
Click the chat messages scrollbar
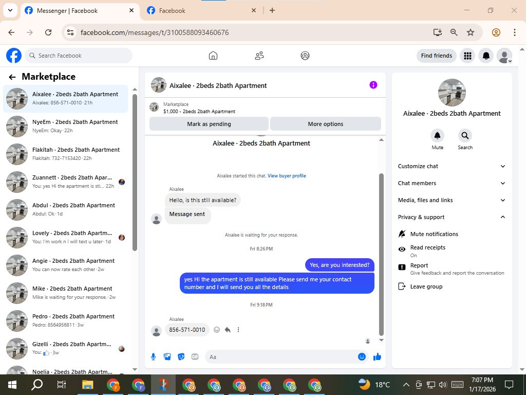(x=381, y=254)
